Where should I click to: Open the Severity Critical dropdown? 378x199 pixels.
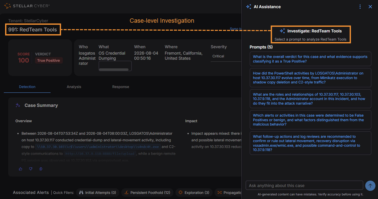coord(226,56)
